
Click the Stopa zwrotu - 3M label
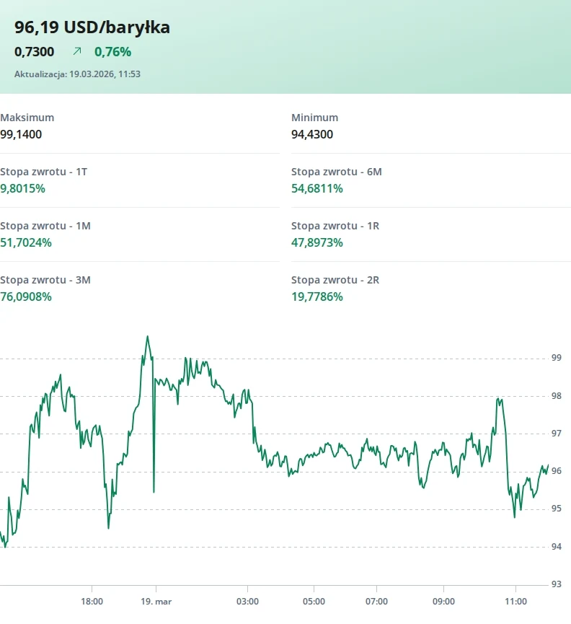point(45,280)
